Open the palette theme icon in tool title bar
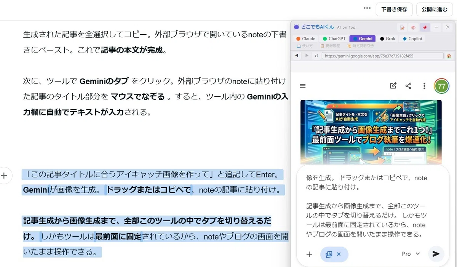Viewport: 457px width, 267px height. point(413,27)
